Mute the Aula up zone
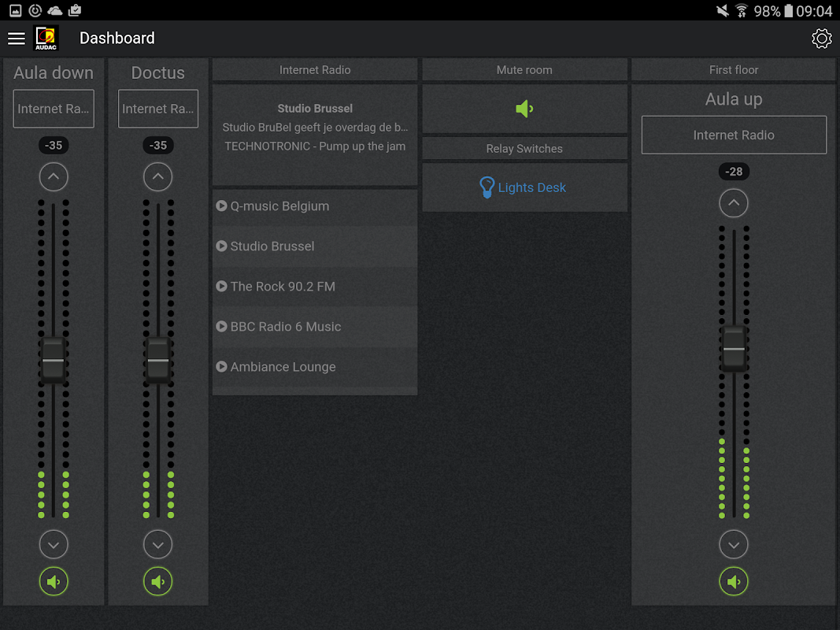This screenshot has width=840, height=630. tap(734, 581)
